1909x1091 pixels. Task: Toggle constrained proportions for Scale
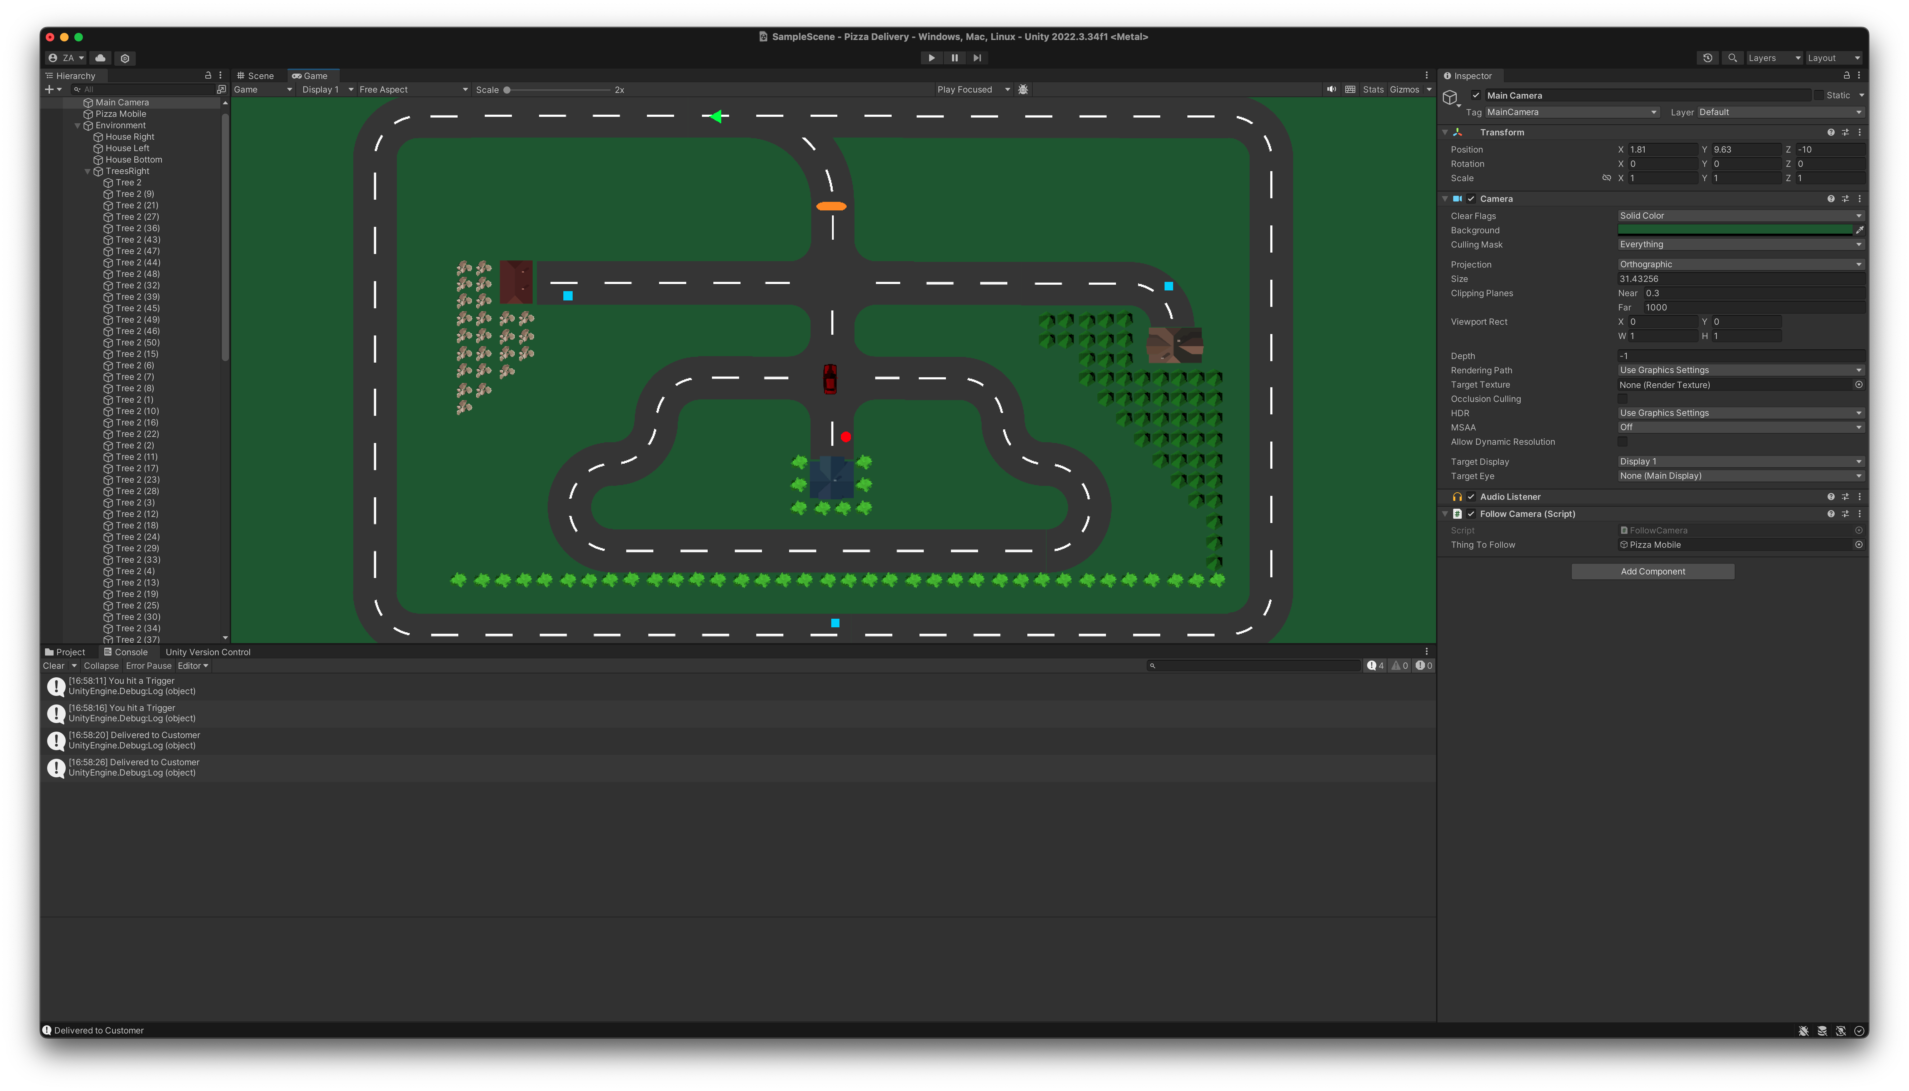(x=1606, y=178)
